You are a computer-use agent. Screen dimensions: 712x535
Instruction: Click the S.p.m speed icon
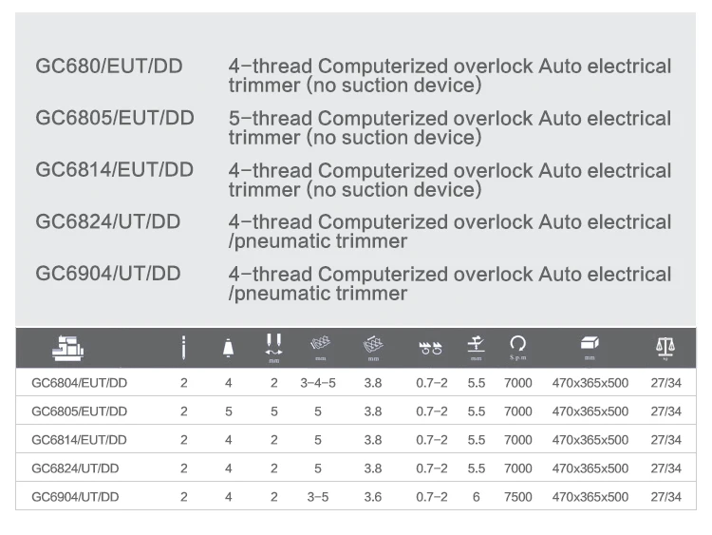coord(518,346)
